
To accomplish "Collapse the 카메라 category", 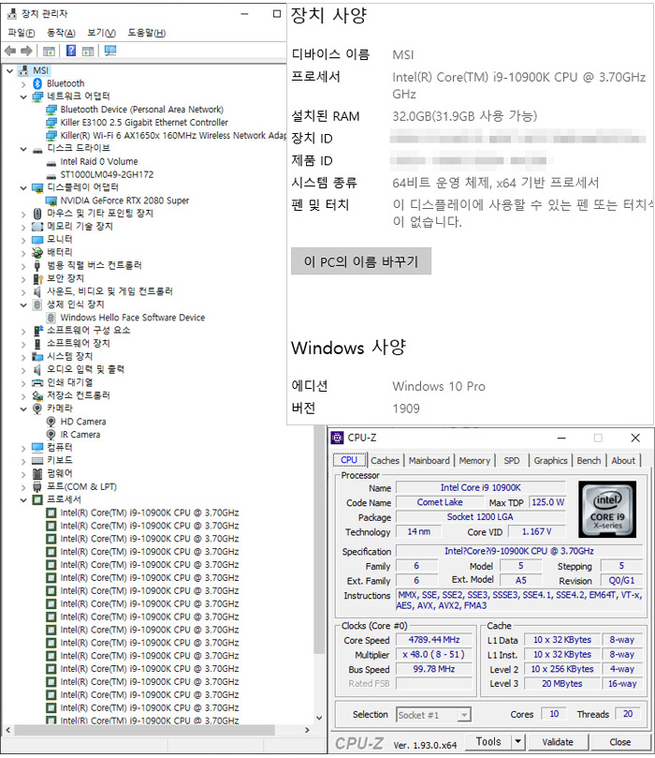I will (23, 409).
